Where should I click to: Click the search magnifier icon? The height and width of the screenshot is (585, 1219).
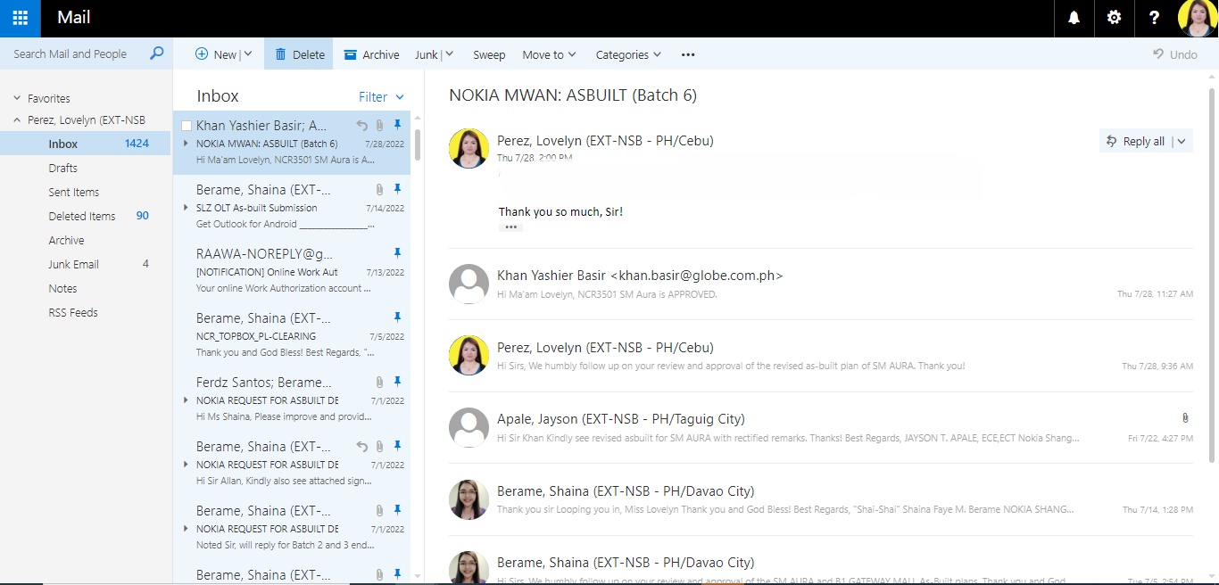point(157,54)
